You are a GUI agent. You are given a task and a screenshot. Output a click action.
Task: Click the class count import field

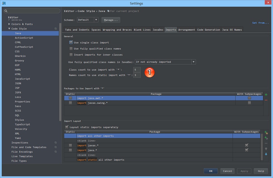click(137, 70)
